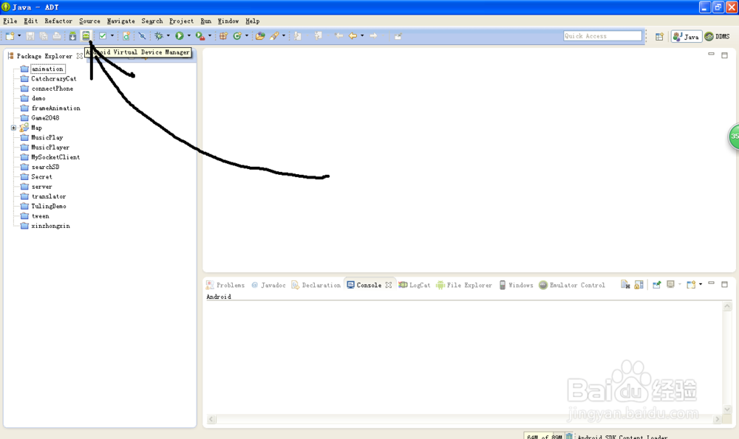Open the New wizard dropdown arrow

click(x=19, y=35)
